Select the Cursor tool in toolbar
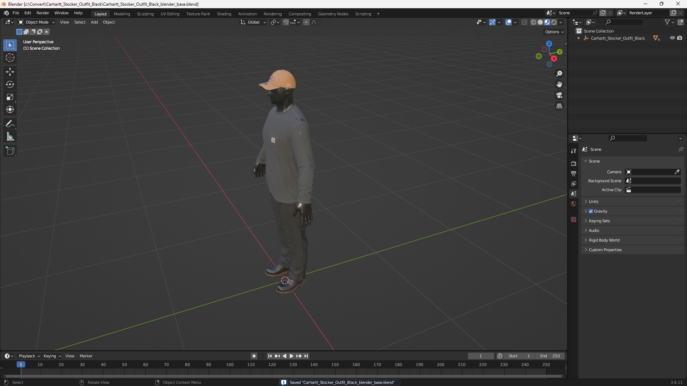687x386 pixels. click(10, 58)
